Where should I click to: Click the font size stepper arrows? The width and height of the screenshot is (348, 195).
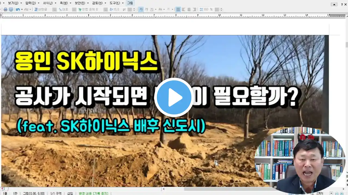click(134, 9)
